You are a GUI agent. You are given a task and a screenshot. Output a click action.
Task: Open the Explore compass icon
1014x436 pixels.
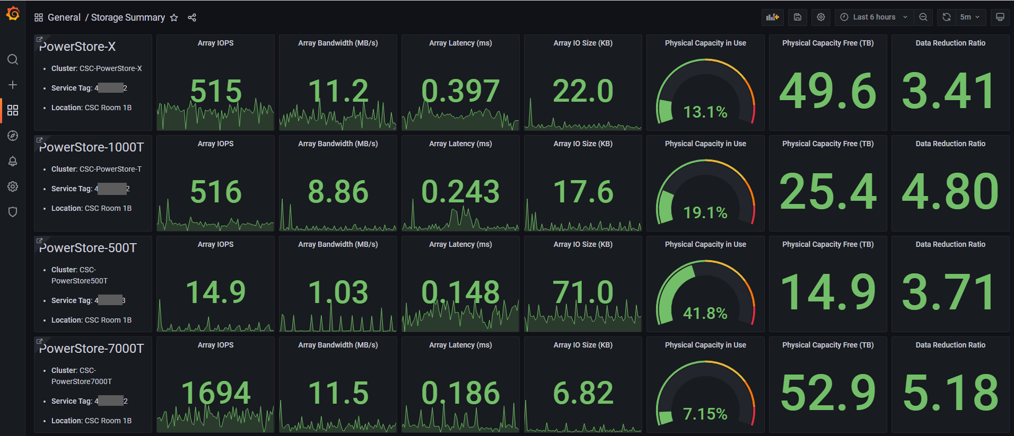[13, 136]
